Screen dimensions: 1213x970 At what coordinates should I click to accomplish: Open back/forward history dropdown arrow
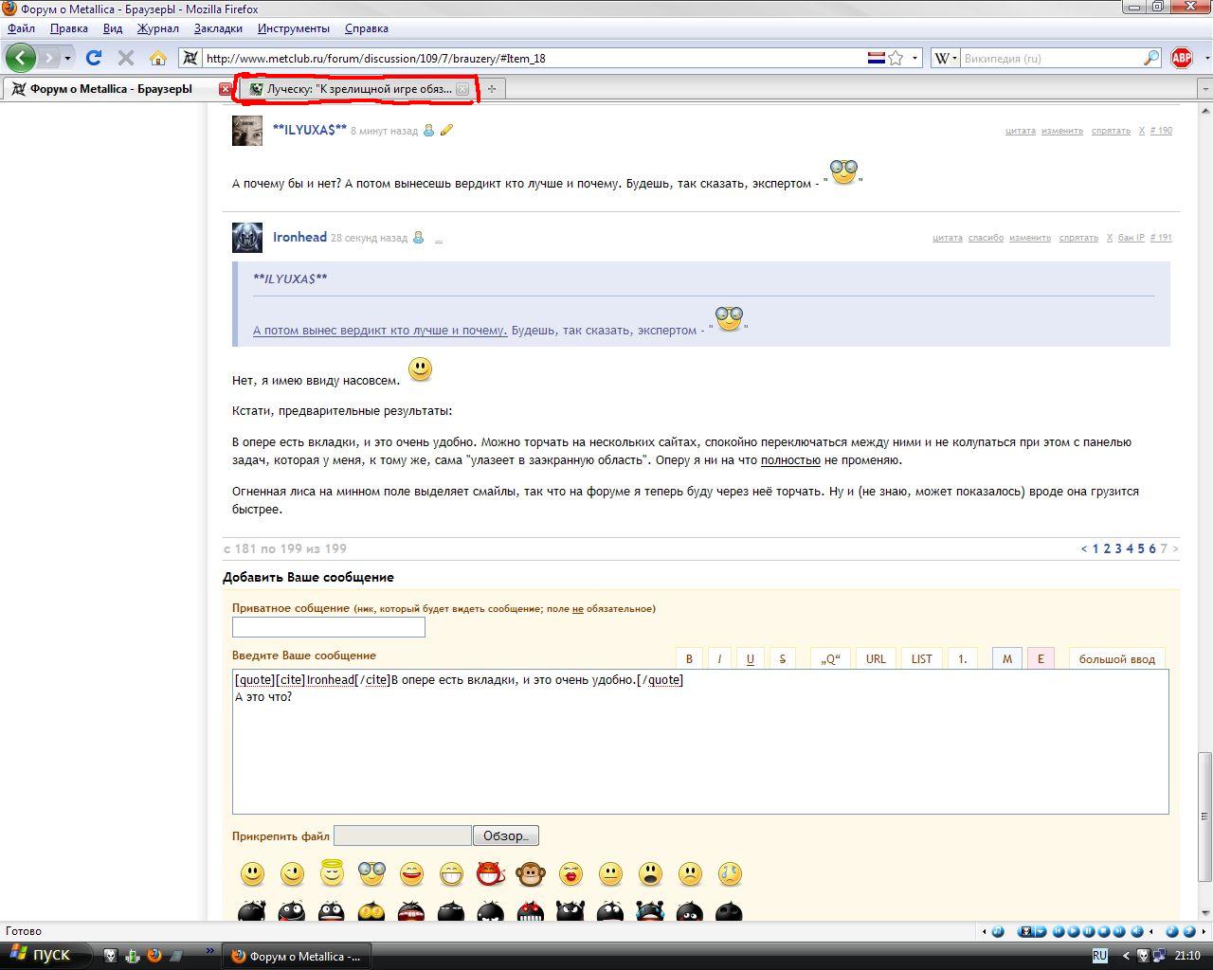click(x=67, y=58)
